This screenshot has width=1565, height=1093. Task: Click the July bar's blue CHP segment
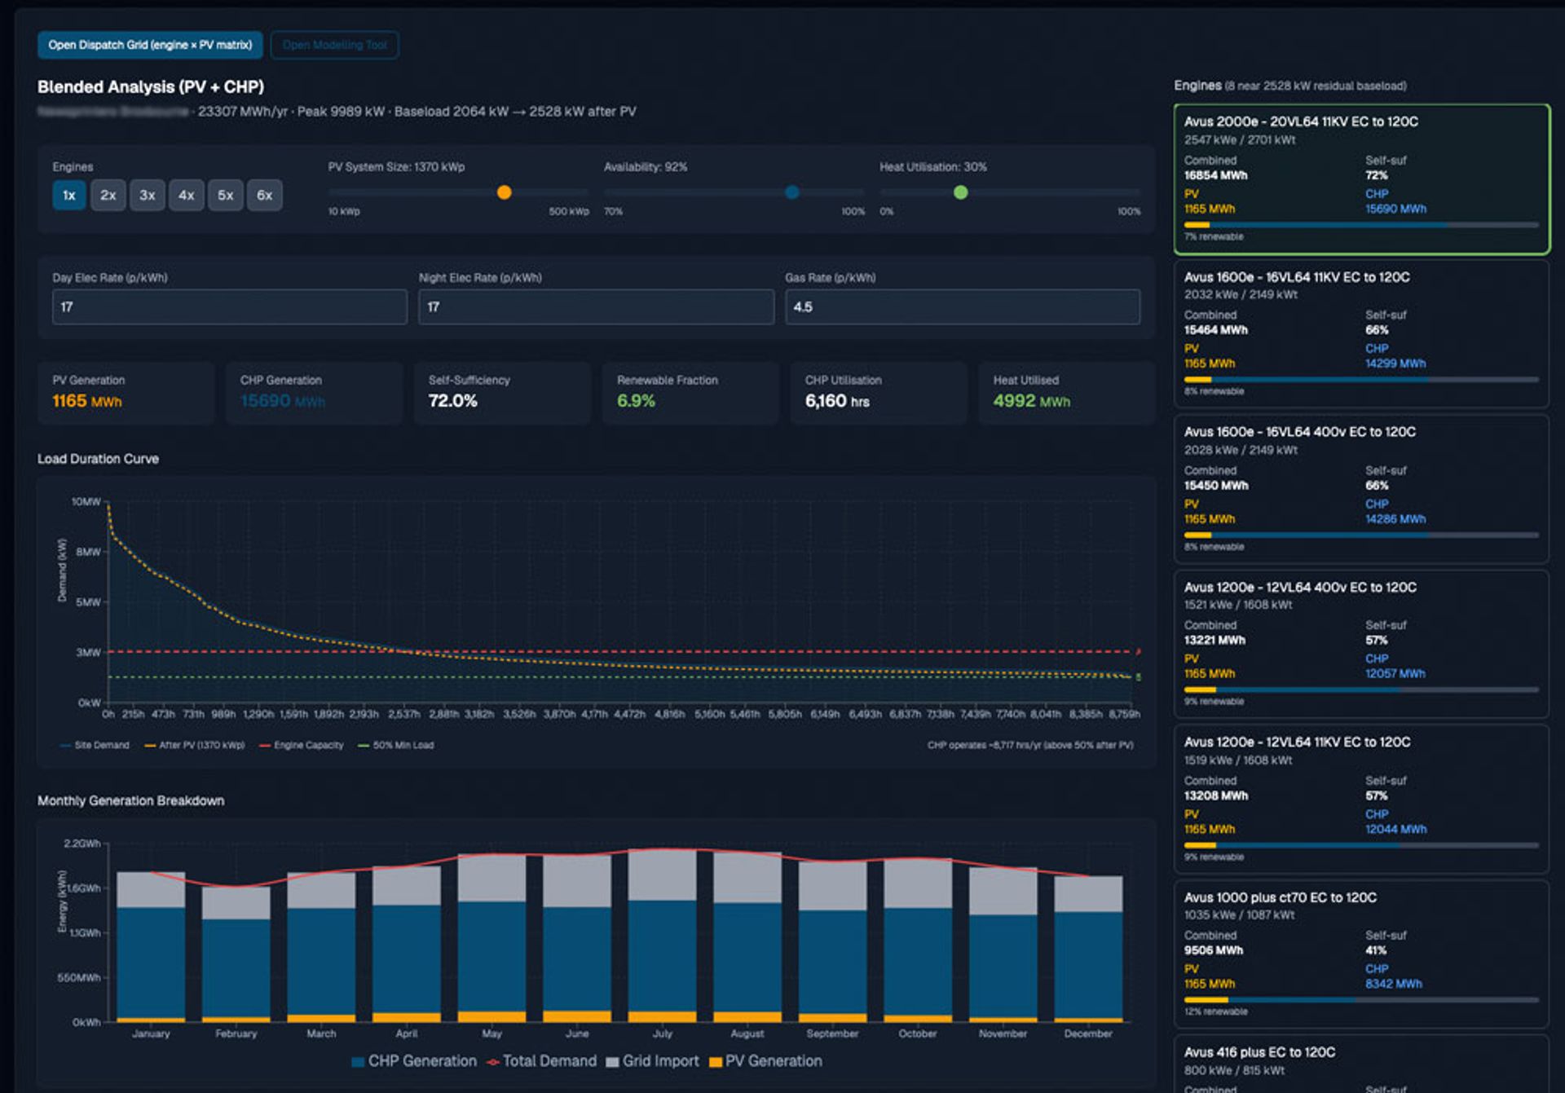(663, 955)
